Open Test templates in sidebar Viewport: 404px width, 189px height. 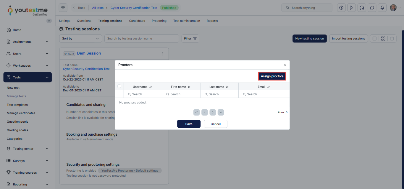pyautogui.click(x=17, y=105)
